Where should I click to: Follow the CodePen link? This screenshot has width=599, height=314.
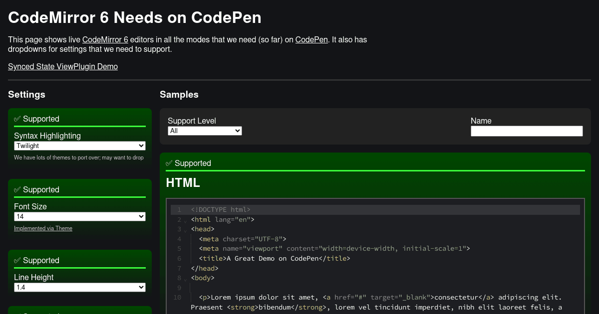311,39
